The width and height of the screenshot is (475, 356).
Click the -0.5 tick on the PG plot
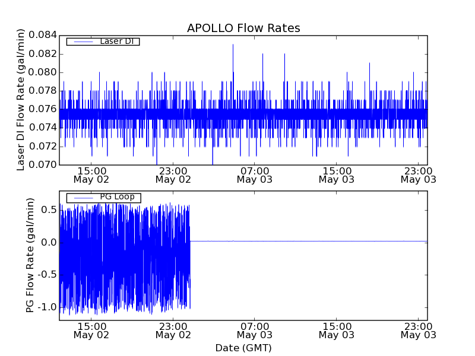point(47,275)
